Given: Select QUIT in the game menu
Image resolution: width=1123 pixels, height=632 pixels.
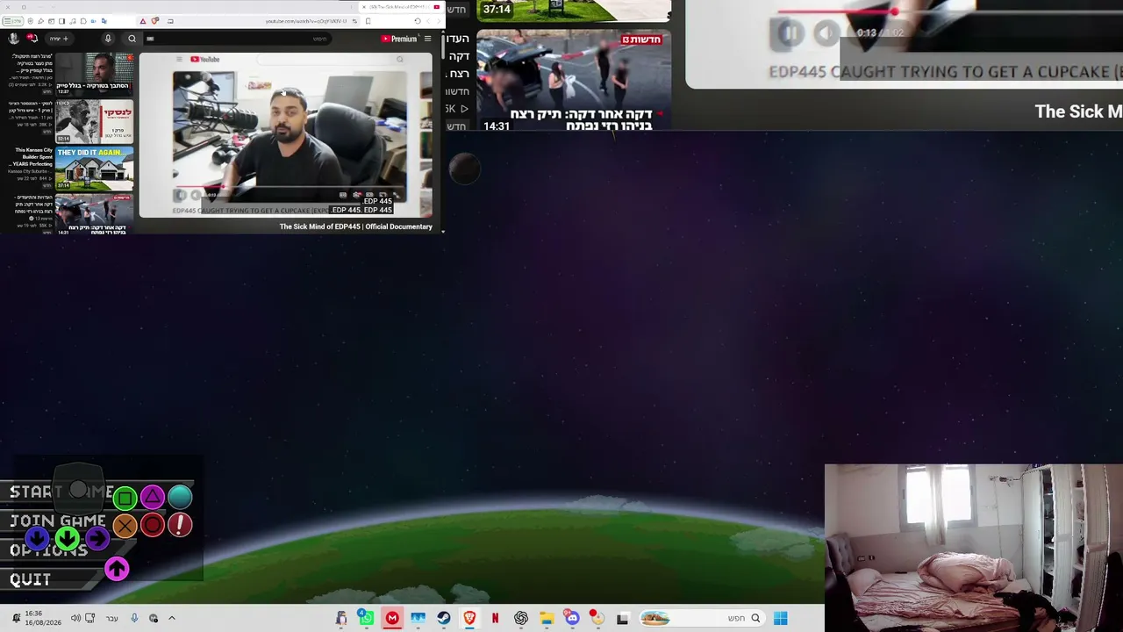Looking at the screenshot, I should pyautogui.click(x=31, y=579).
